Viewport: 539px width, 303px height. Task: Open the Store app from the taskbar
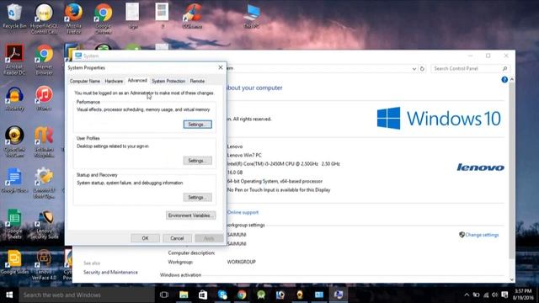coord(203,295)
